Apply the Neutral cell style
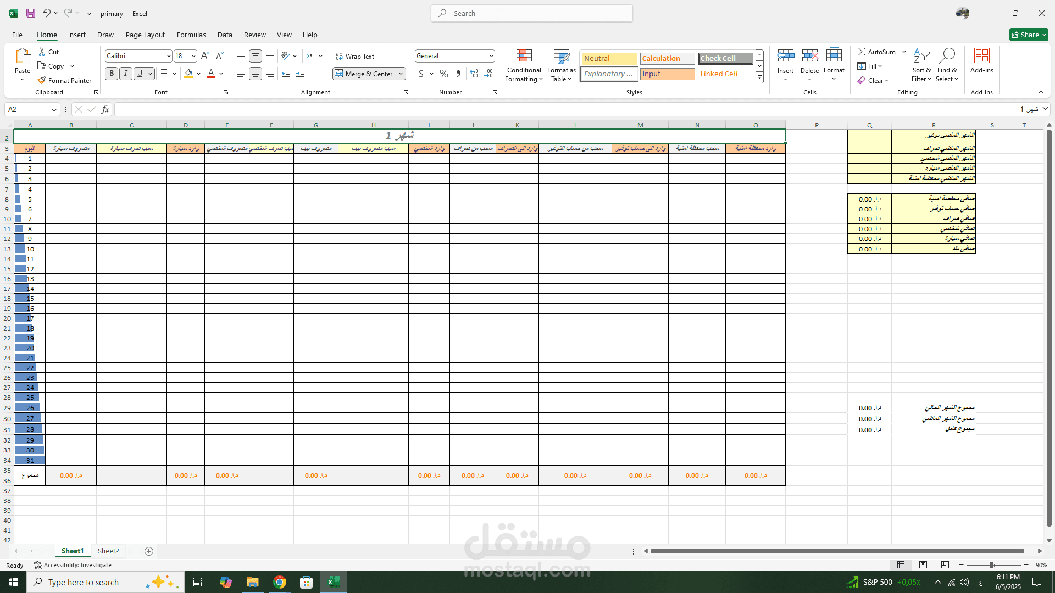This screenshot has width=1055, height=593. pyautogui.click(x=609, y=58)
